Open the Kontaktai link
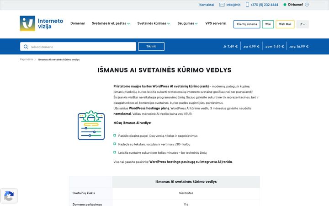Screen dimensions: 329x206 pyautogui.click(x=207, y=5)
